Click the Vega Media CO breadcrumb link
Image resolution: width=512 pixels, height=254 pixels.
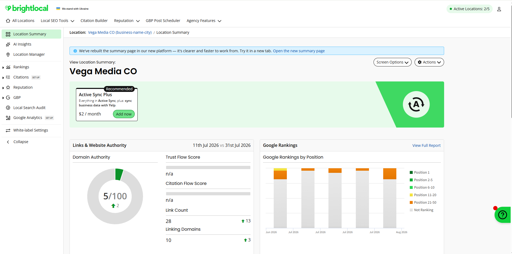click(x=120, y=32)
